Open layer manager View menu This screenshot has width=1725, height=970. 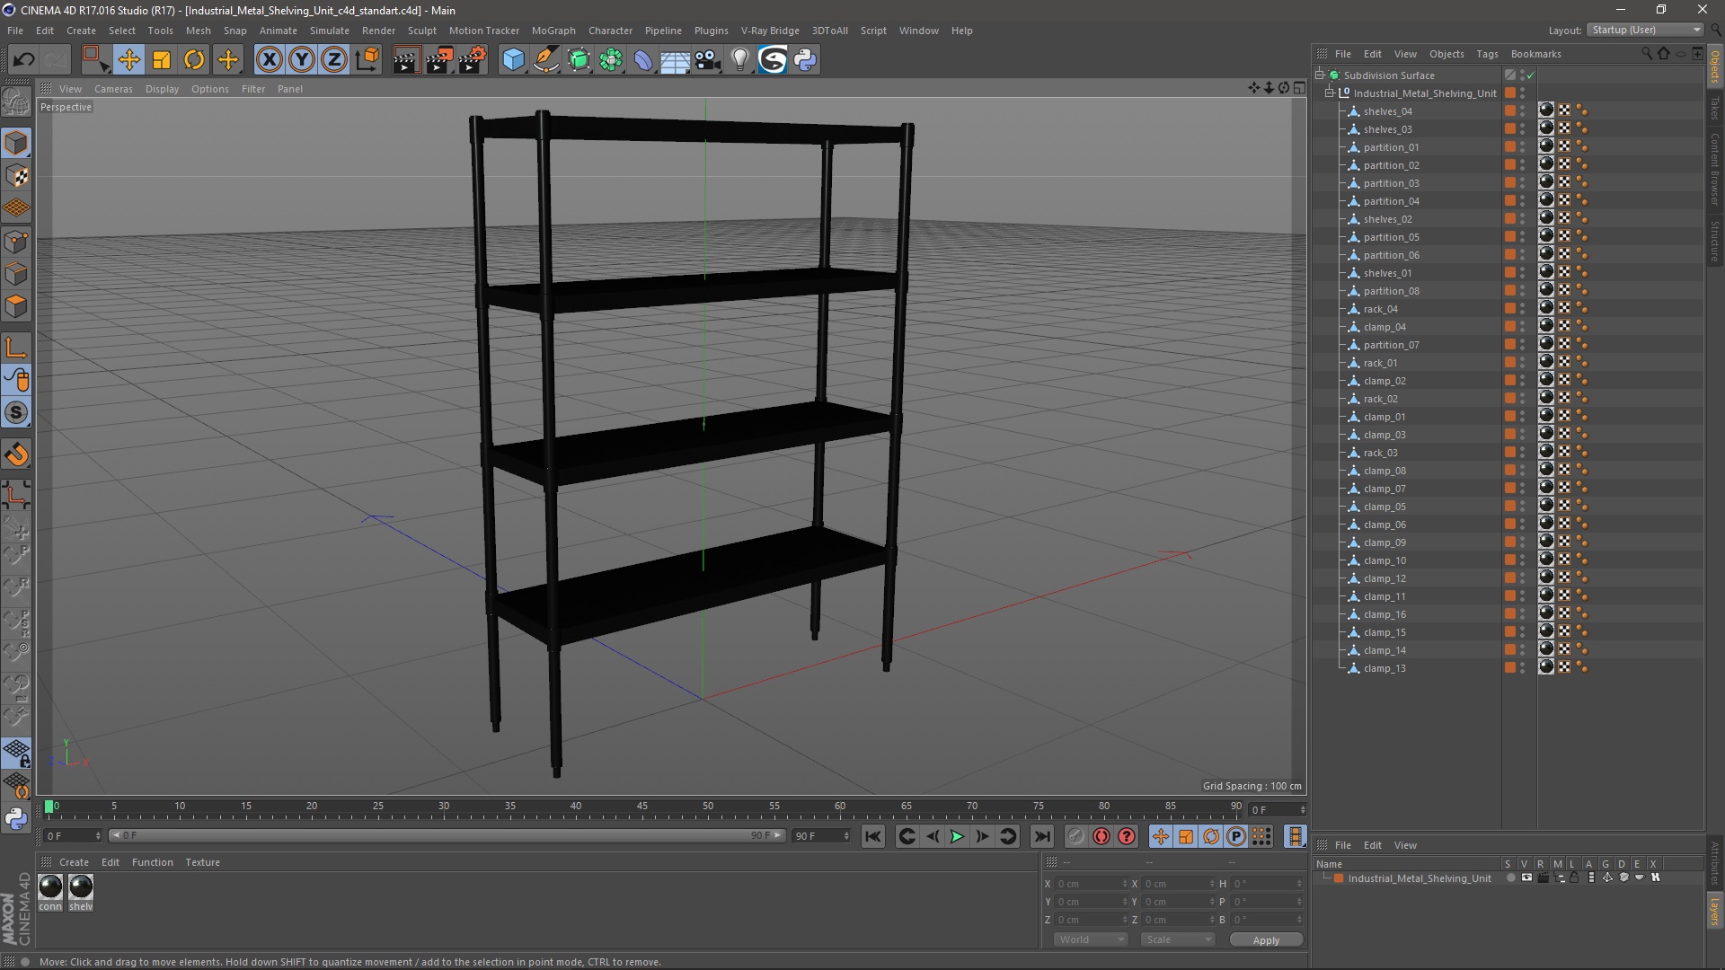pos(1405,845)
